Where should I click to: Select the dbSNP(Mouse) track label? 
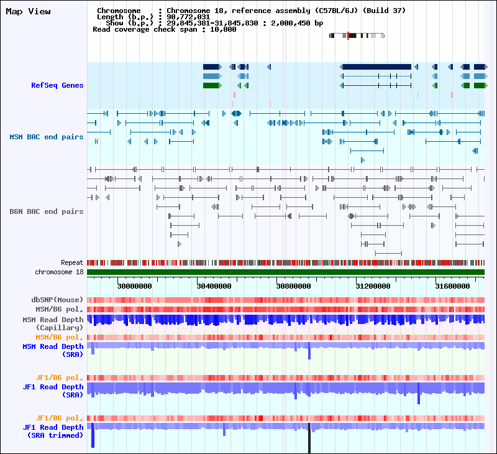tap(57, 300)
